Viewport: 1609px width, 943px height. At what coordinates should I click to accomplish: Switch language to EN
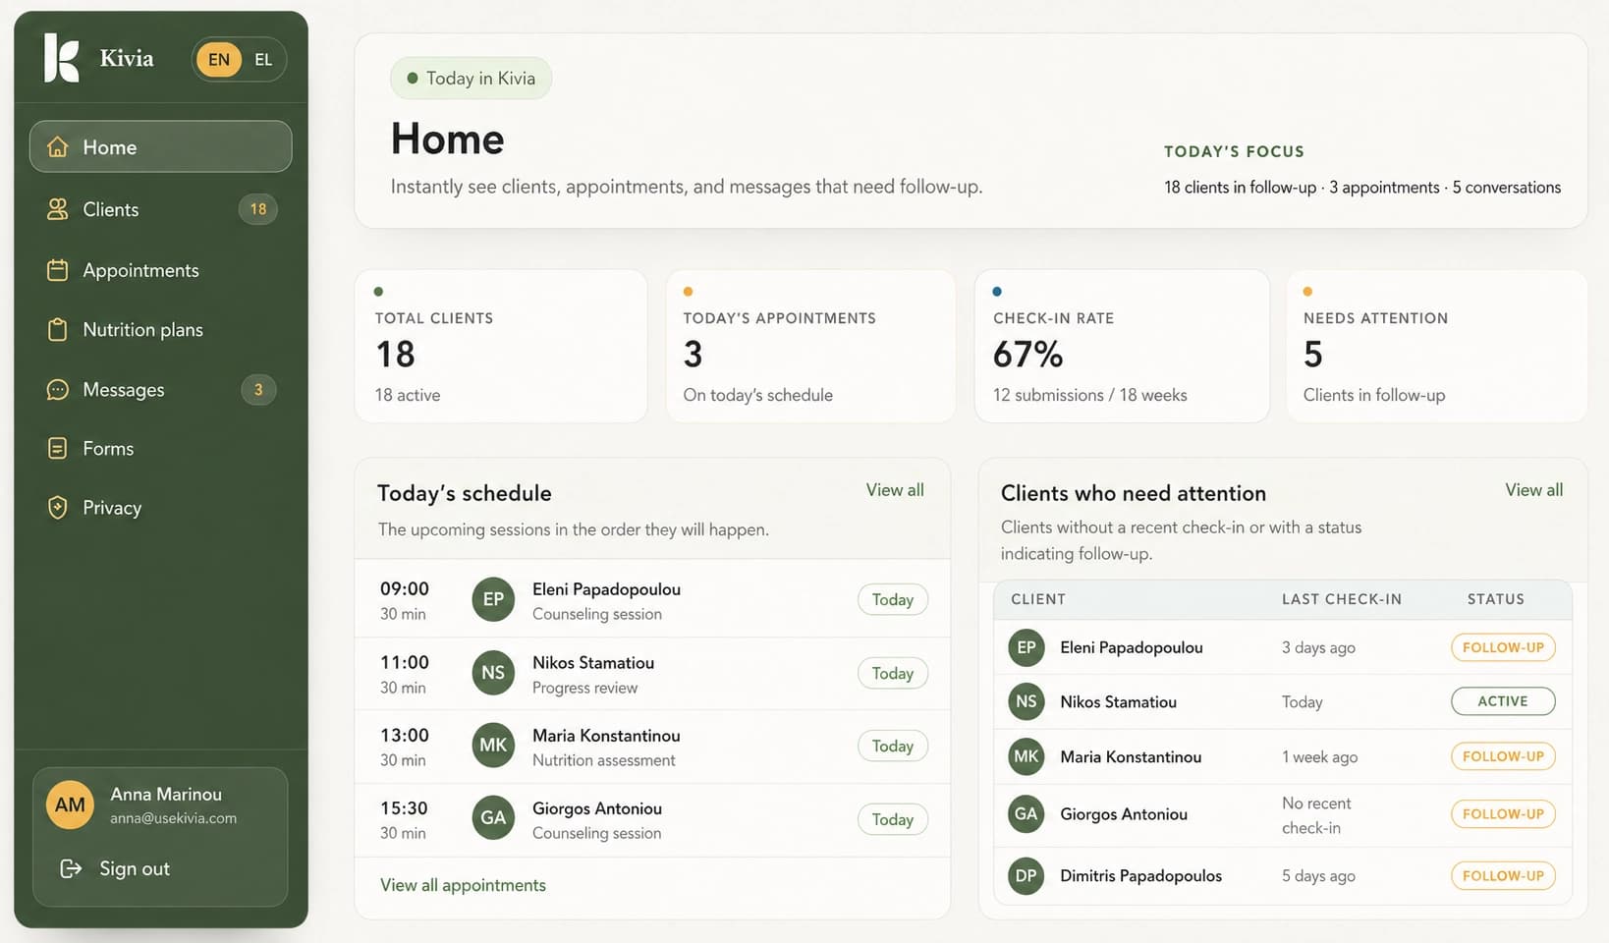pyautogui.click(x=219, y=60)
